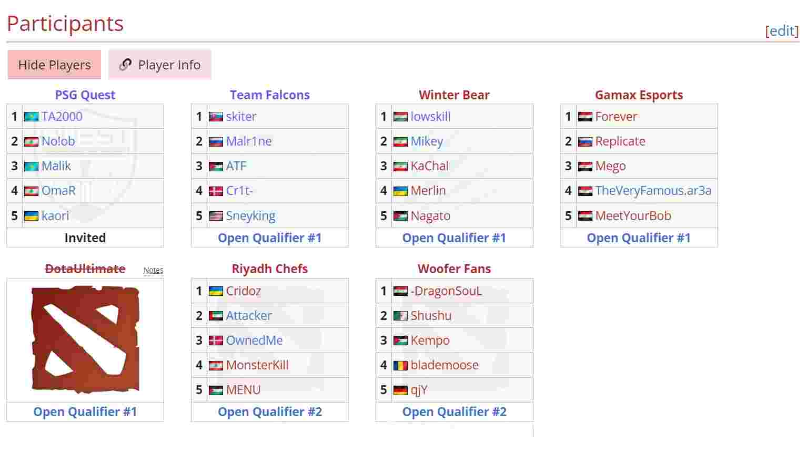The width and height of the screenshot is (807, 455).
Task: Open the DotaUltimate Notes expander
Action: (x=153, y=270)
